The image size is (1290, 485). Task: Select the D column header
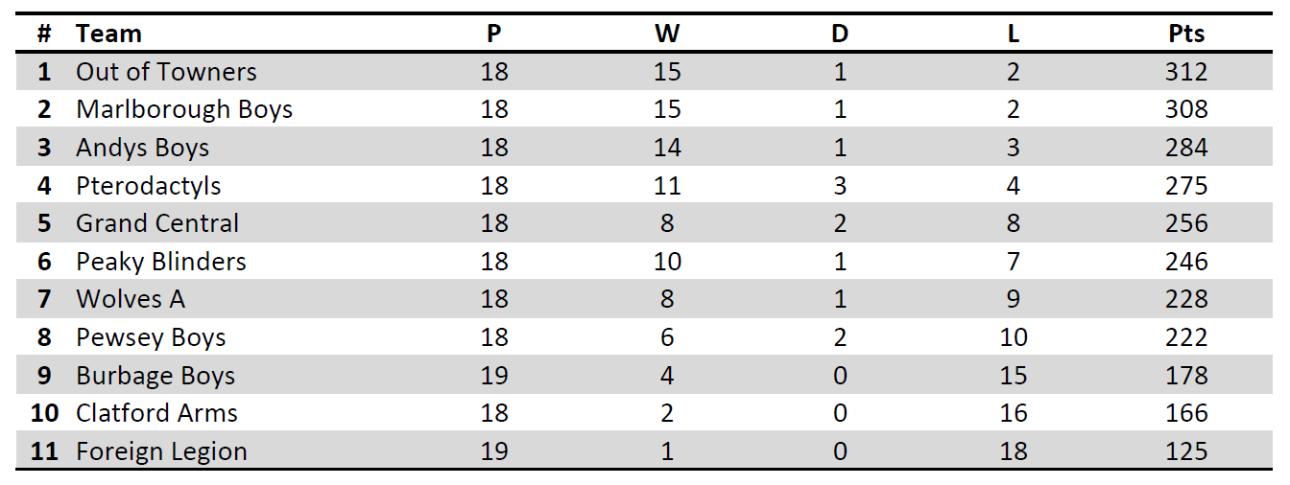(840, 34)
